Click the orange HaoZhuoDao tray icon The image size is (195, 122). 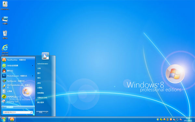click(x=164, y=119)
